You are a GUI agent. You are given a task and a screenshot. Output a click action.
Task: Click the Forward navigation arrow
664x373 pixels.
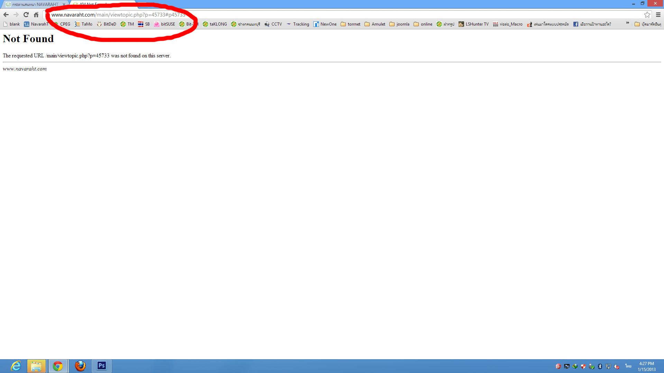click(16, 15)
